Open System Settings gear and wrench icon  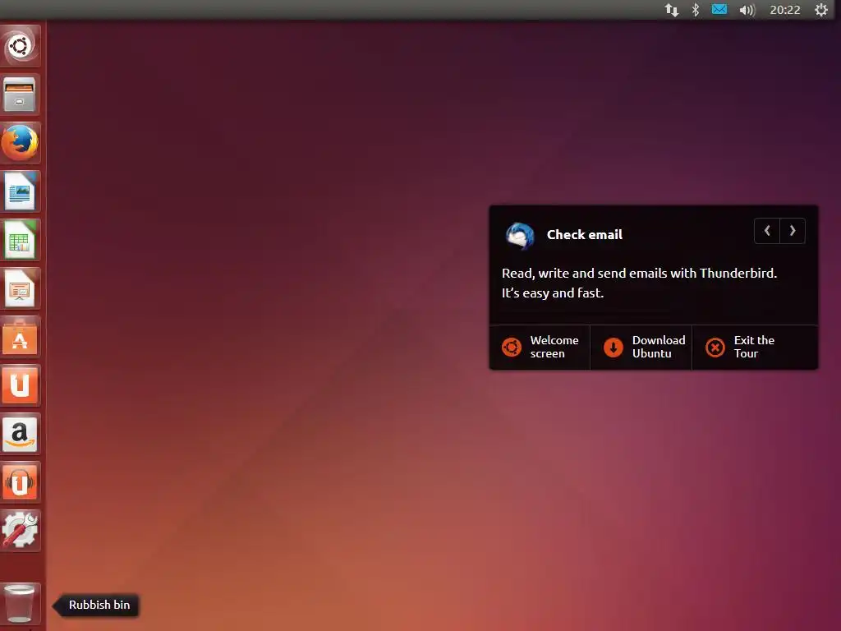pos(20,531)
